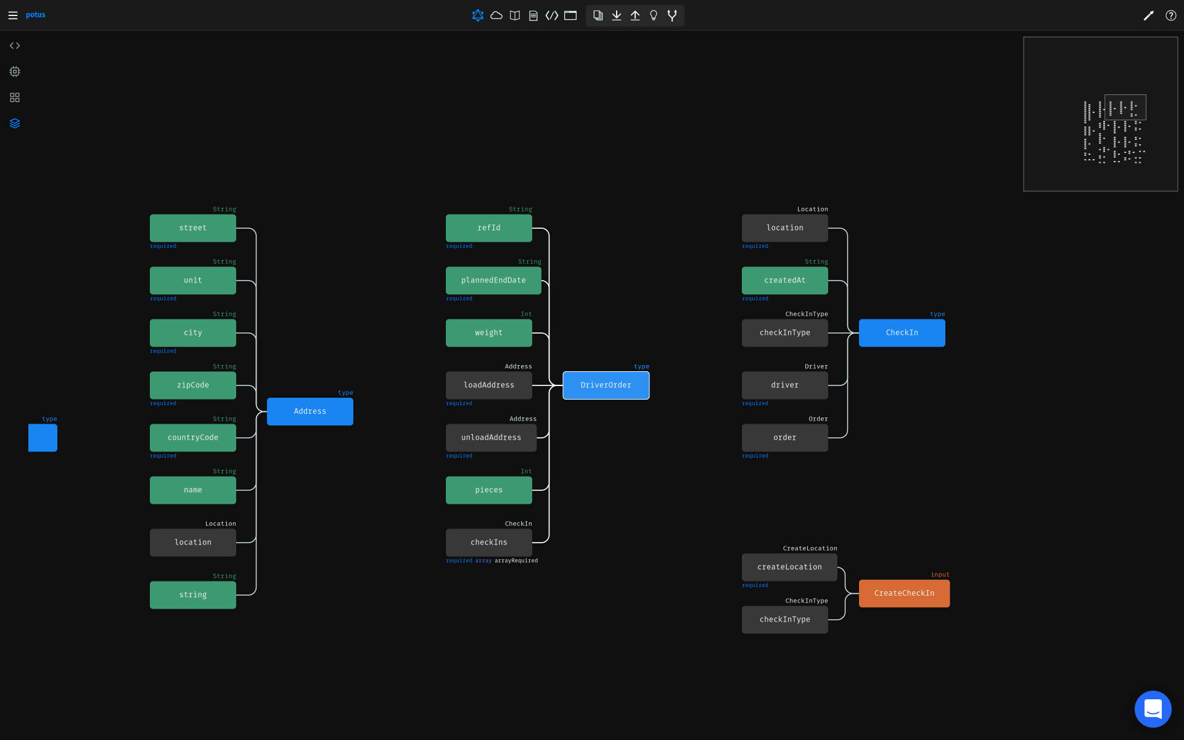1184x740 pixels.
Task: Click the fork branch icon
Action: point(672,15)
